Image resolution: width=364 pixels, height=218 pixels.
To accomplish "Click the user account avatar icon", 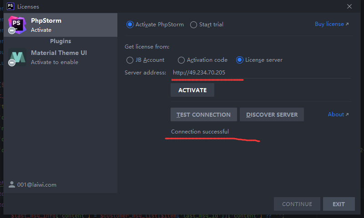I will click(x=12, y=185).
